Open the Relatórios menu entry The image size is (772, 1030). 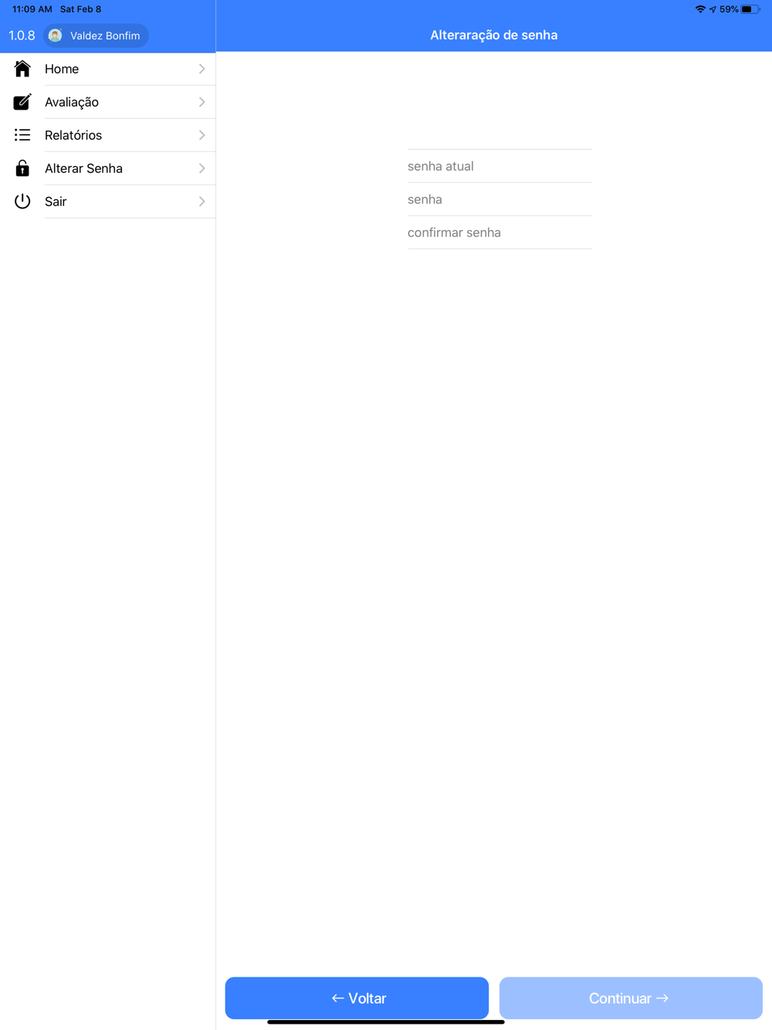coord(108,135)
